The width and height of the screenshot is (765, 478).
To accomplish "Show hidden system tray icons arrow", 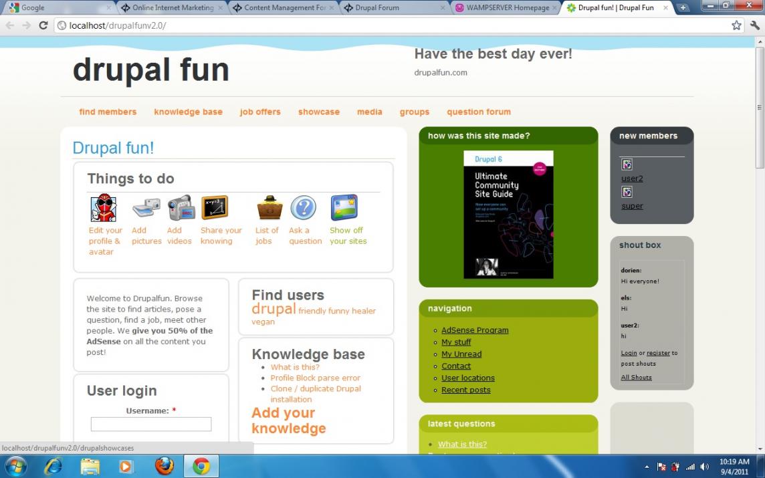I will point(647,467).
